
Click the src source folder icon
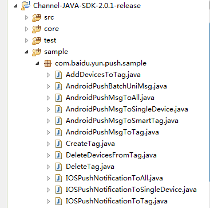(x=37, y=18)
